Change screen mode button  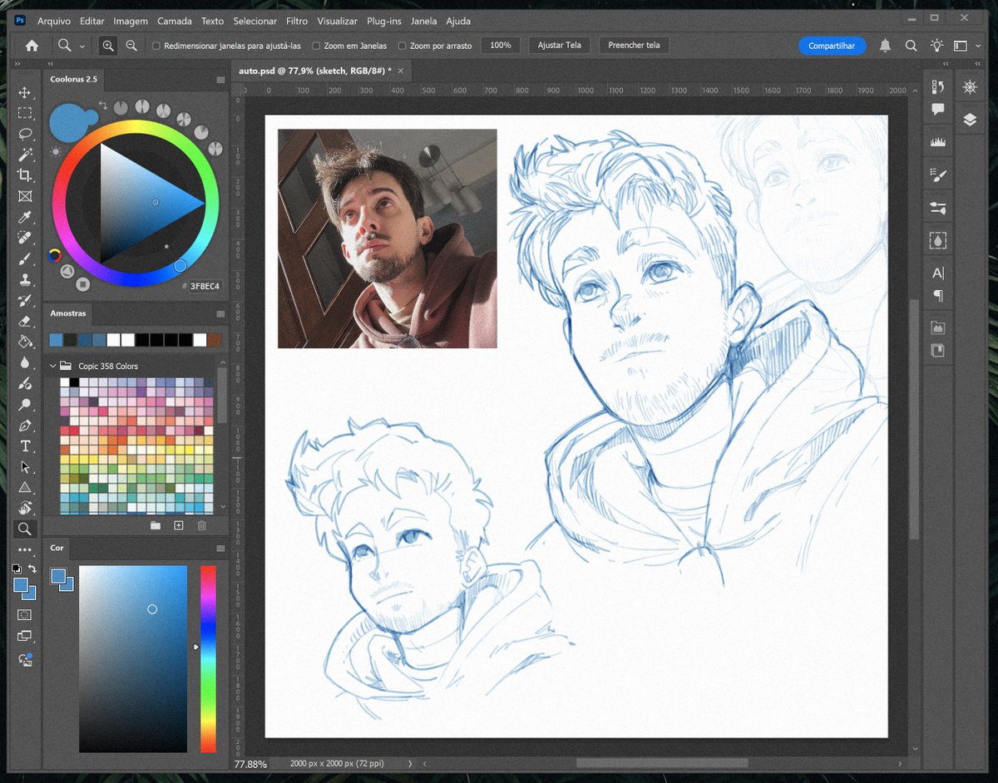point(25,637)
